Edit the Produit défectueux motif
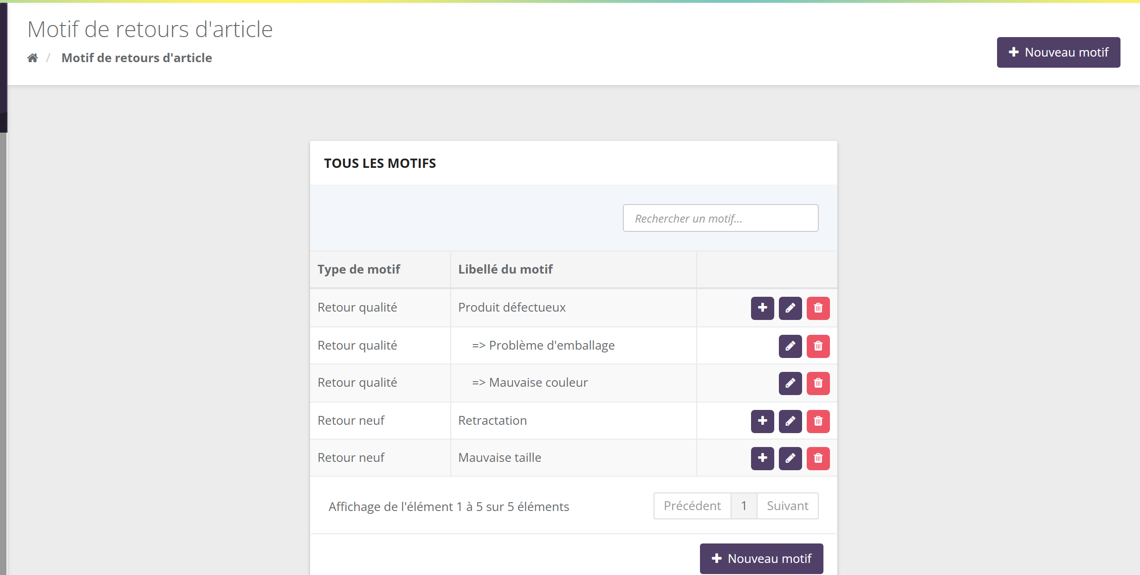Viewport: 1140px width, 575px height. click(790, 308)
